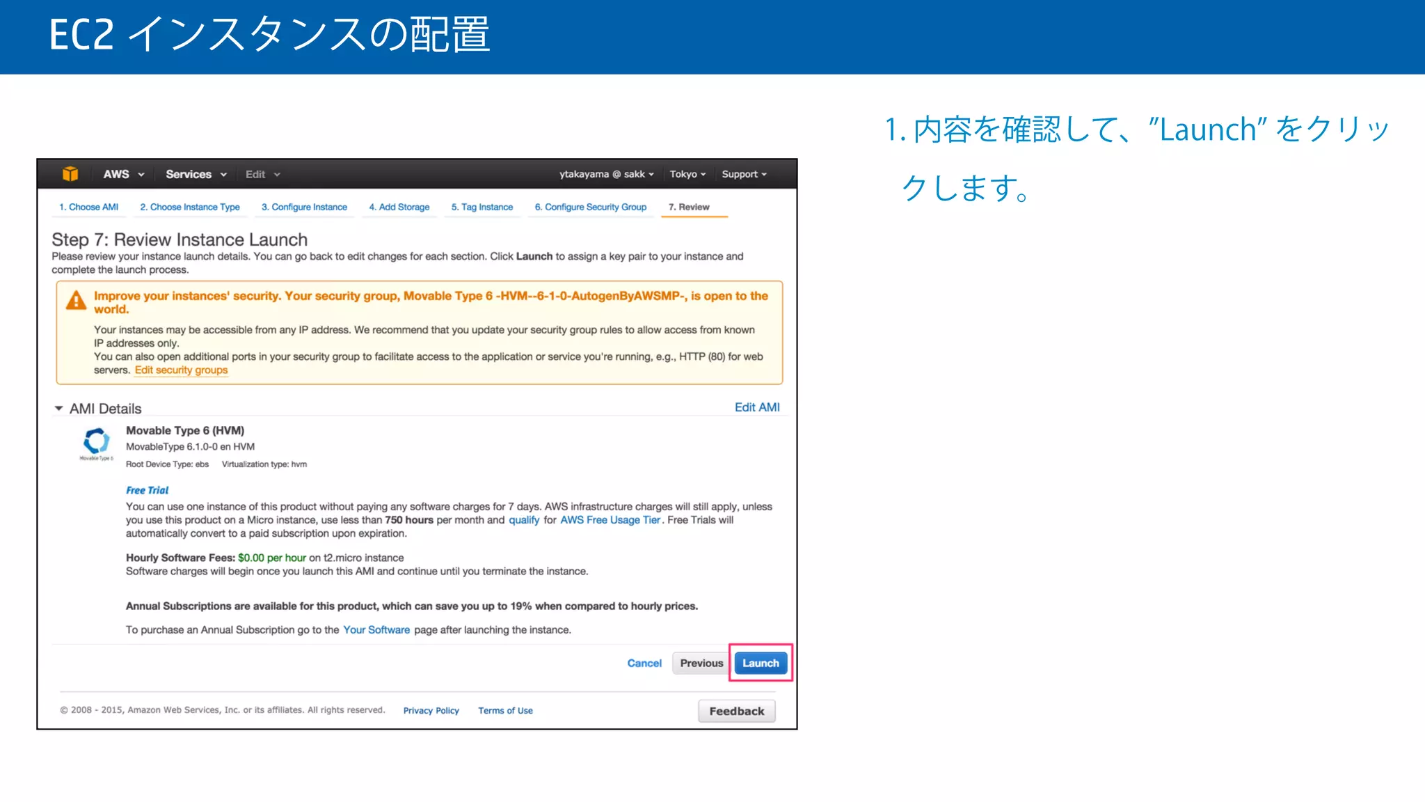This screenshot has height=802, width=1425.
Task: Click the Previous button
Action: [701, 663]
